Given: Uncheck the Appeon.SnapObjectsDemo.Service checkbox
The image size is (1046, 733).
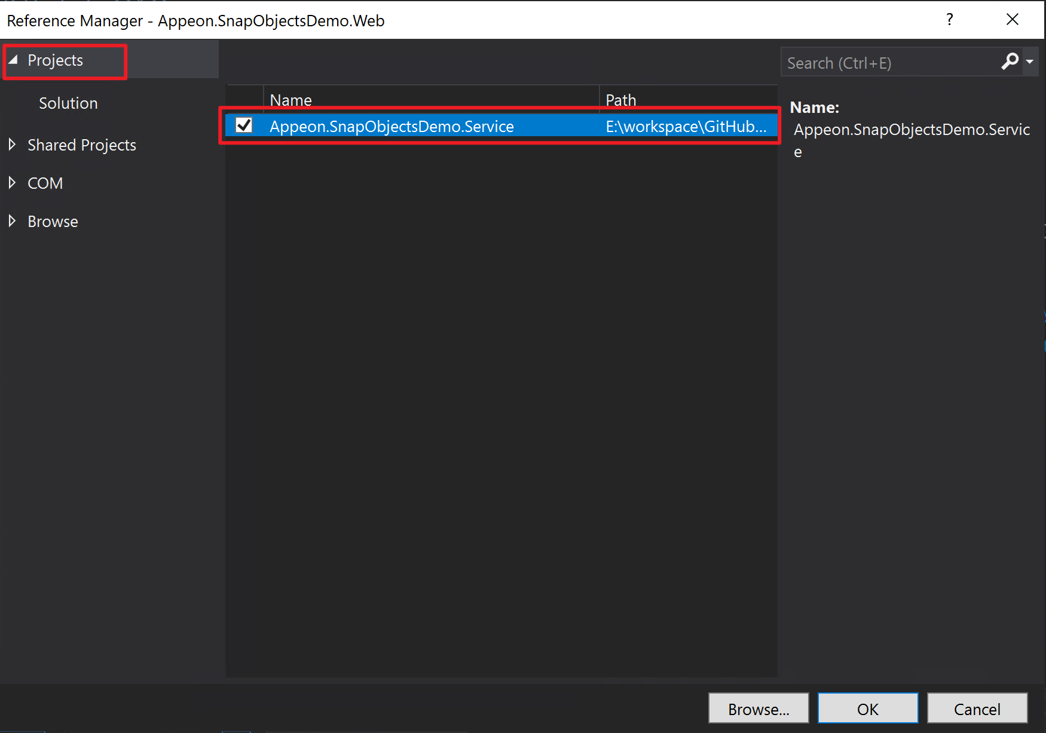Looking at the screenshot, I should tap(244, 125).
